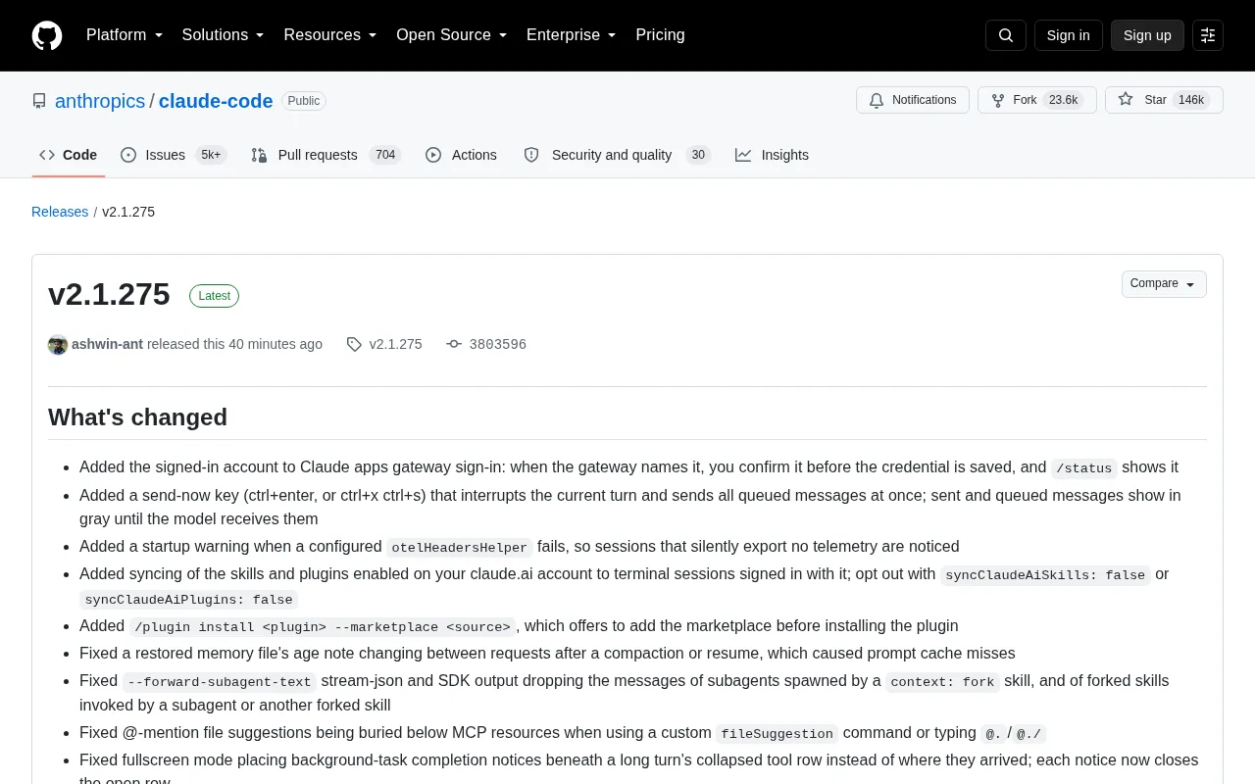Go back to Releases breadcrumb
1255x784 pixels.
tap(60, 212)
